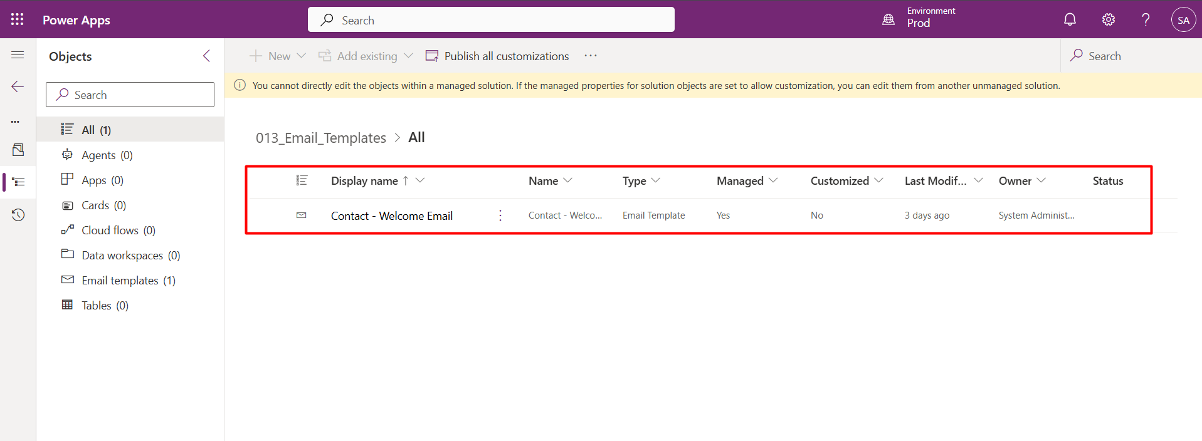The width and height of the screenshot is (1202, 441).
Task: Click Publish all customizations
Action: 497,56
